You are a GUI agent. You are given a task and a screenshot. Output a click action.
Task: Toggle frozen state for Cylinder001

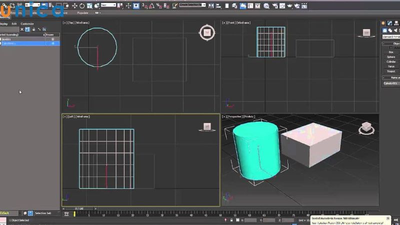click(x=53, y=43)
